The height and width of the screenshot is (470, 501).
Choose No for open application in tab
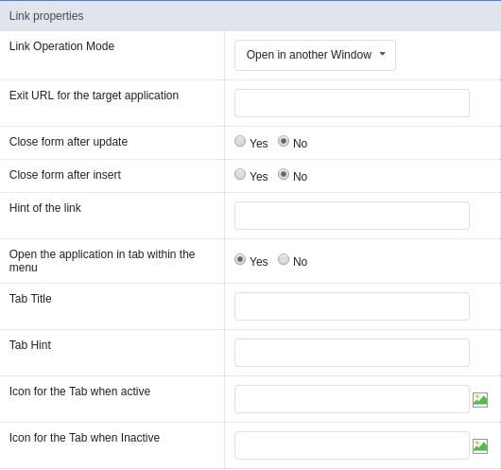[x=284, y=259]
